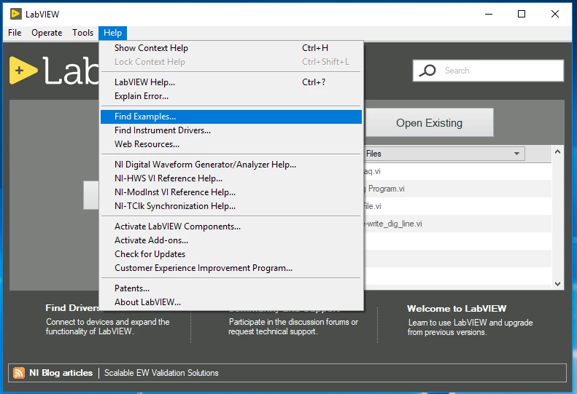The height and width of the screenshot is (394, 577).
Task: Select the recent file ending ile.vi
Action: point(458,206)
